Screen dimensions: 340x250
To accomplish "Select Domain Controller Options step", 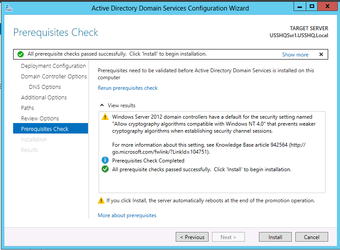I will [54, 77].
